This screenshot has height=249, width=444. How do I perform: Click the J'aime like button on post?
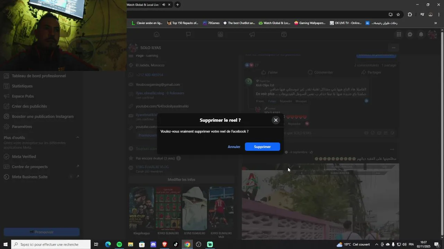(x=270, y=72)
